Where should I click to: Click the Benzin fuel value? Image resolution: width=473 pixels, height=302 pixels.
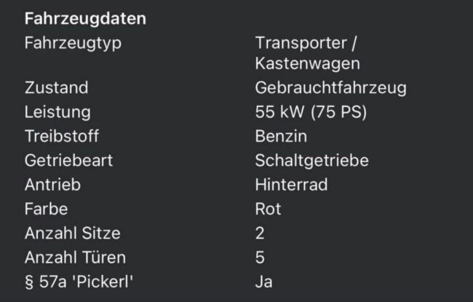point(281,136)
